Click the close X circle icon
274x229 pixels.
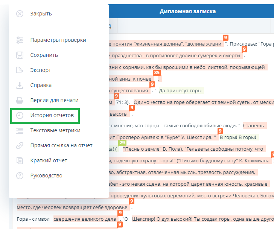20,14
